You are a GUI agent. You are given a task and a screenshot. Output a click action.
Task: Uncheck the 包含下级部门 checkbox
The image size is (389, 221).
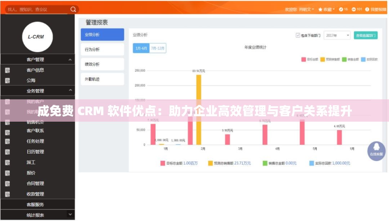tap(297, 35)
